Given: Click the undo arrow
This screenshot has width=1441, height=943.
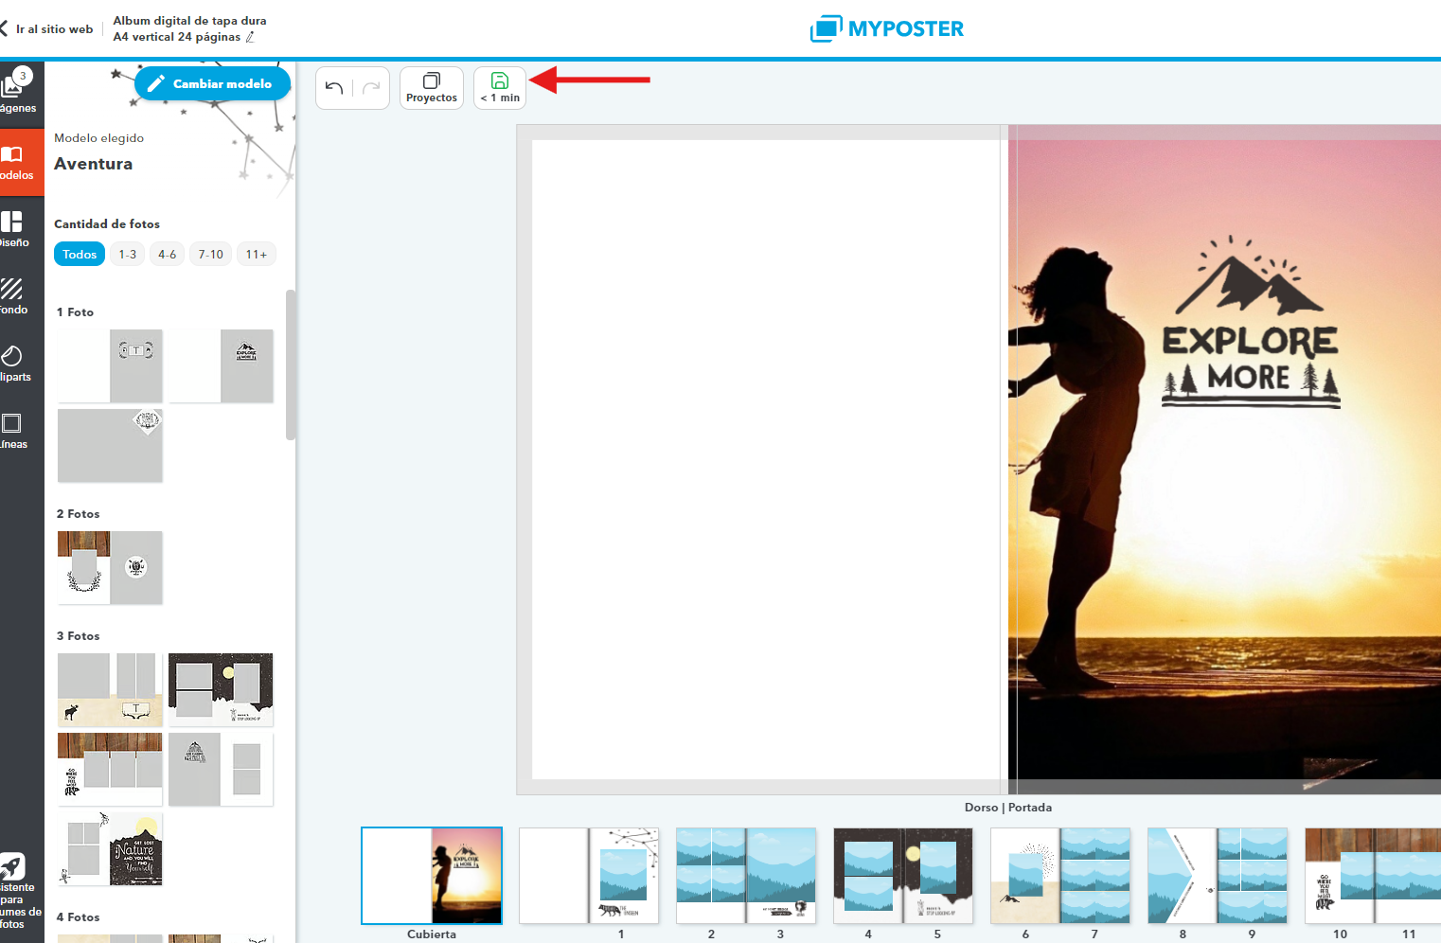Looking at the screenshot, I should [334, 88].
